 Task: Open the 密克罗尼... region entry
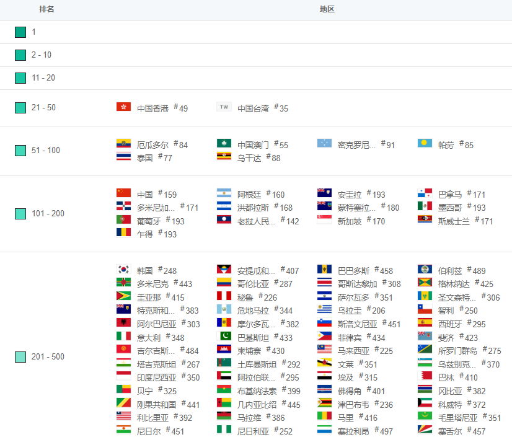(356, 144)
